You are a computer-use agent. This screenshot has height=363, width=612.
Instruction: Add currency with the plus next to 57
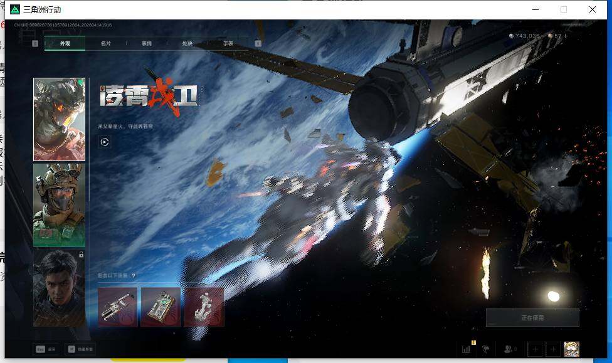coord(565,36)
